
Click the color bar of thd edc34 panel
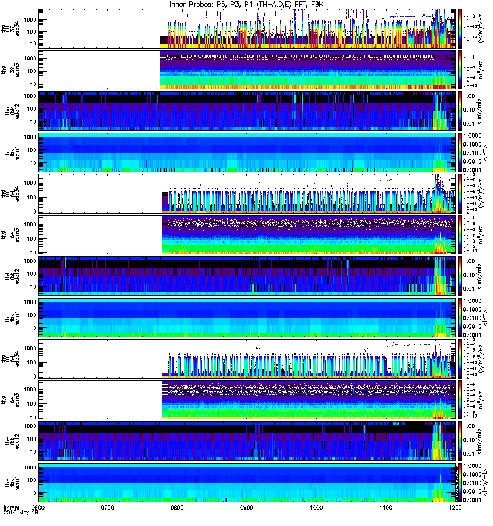pos(459,193)
